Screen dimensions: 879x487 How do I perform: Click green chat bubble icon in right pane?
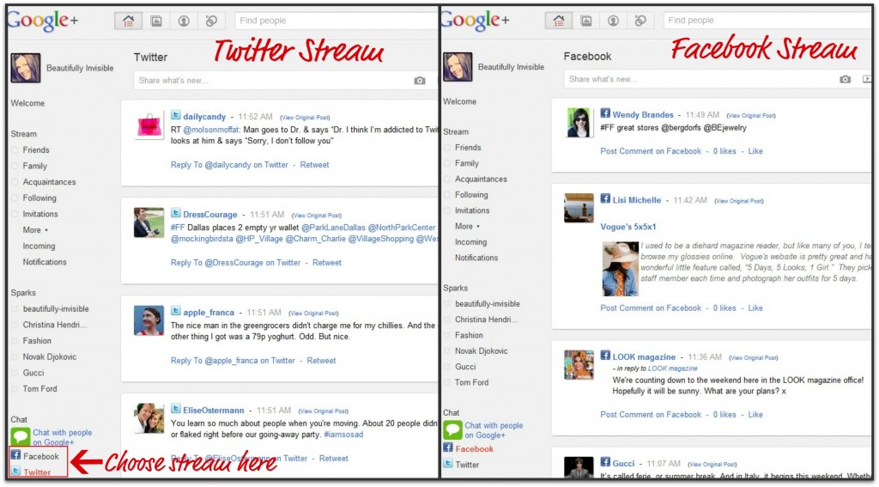452,429
